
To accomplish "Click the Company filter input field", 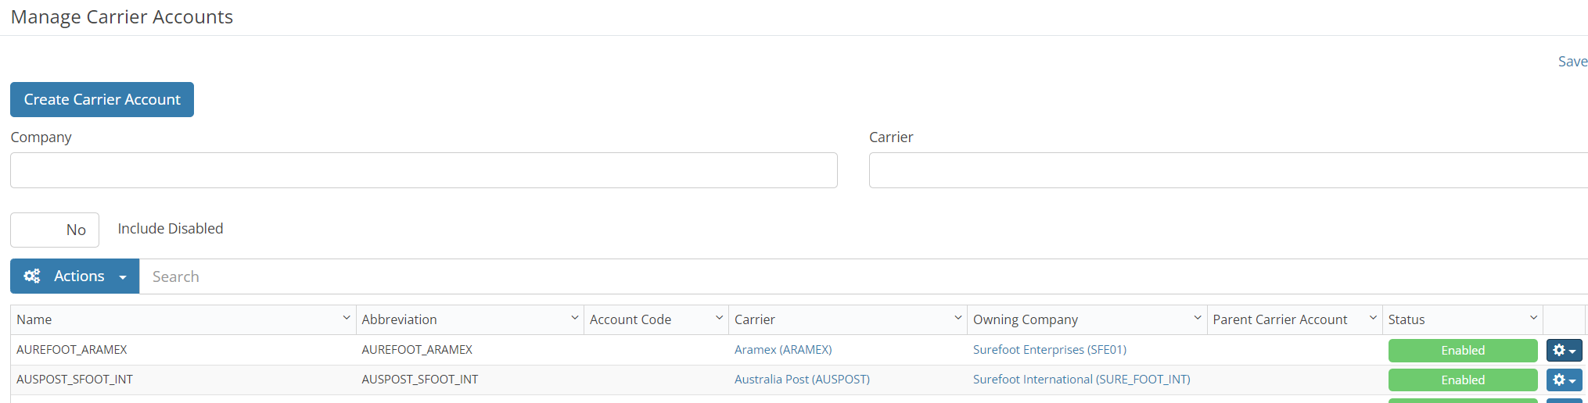I will (x=423, y=170).
